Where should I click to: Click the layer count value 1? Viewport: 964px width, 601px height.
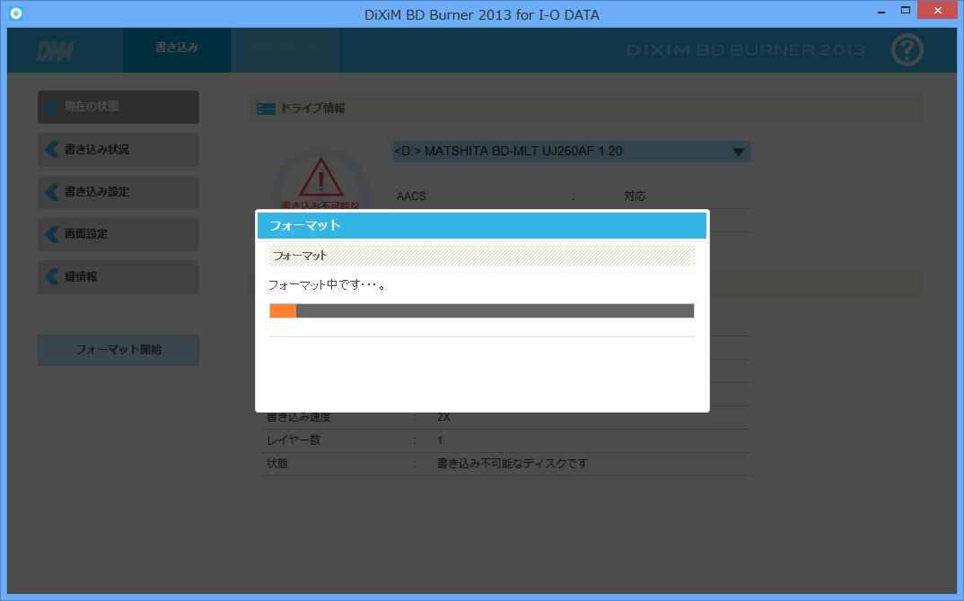[440, 440]
